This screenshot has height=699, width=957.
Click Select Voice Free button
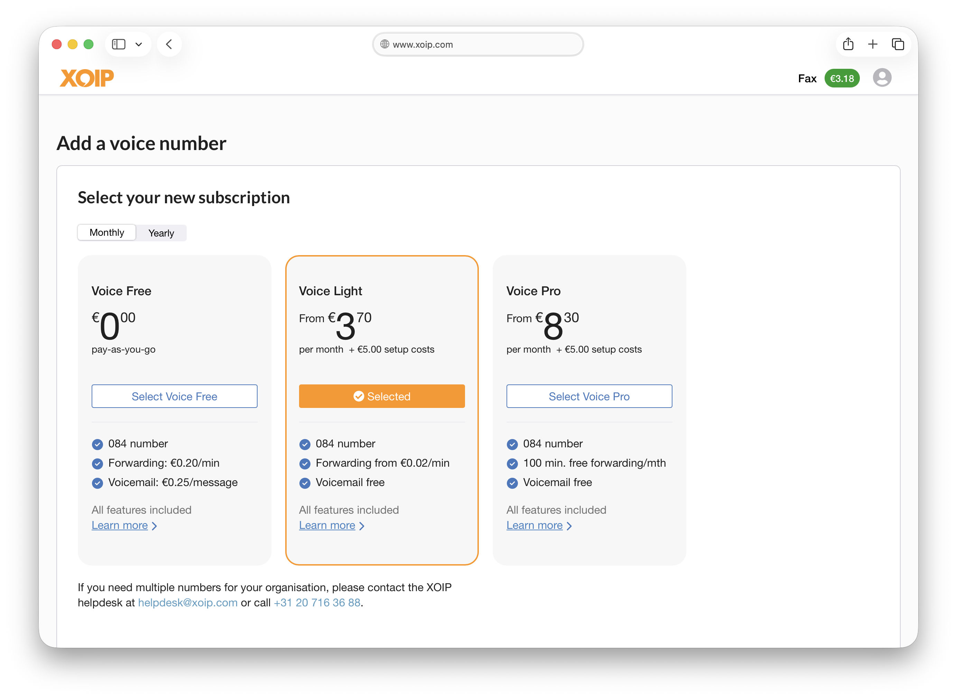pyautogui.click(x=174, y=396)
